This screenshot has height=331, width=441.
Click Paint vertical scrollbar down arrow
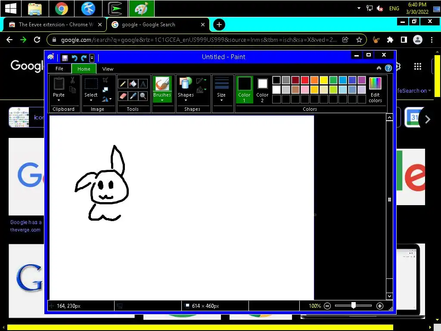pos(389,296)
